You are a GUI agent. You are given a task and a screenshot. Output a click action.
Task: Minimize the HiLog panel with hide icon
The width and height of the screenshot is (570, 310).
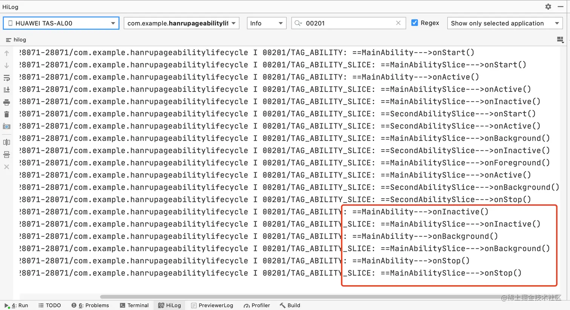point(561,7)
